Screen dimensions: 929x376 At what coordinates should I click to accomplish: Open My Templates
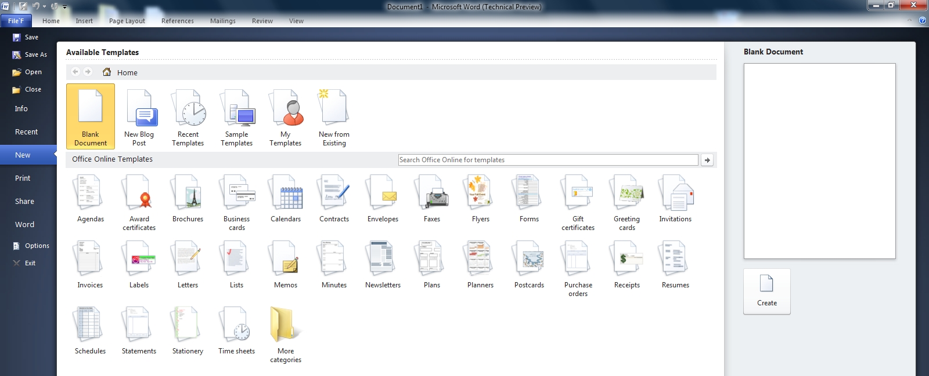[x=286, y=116]
